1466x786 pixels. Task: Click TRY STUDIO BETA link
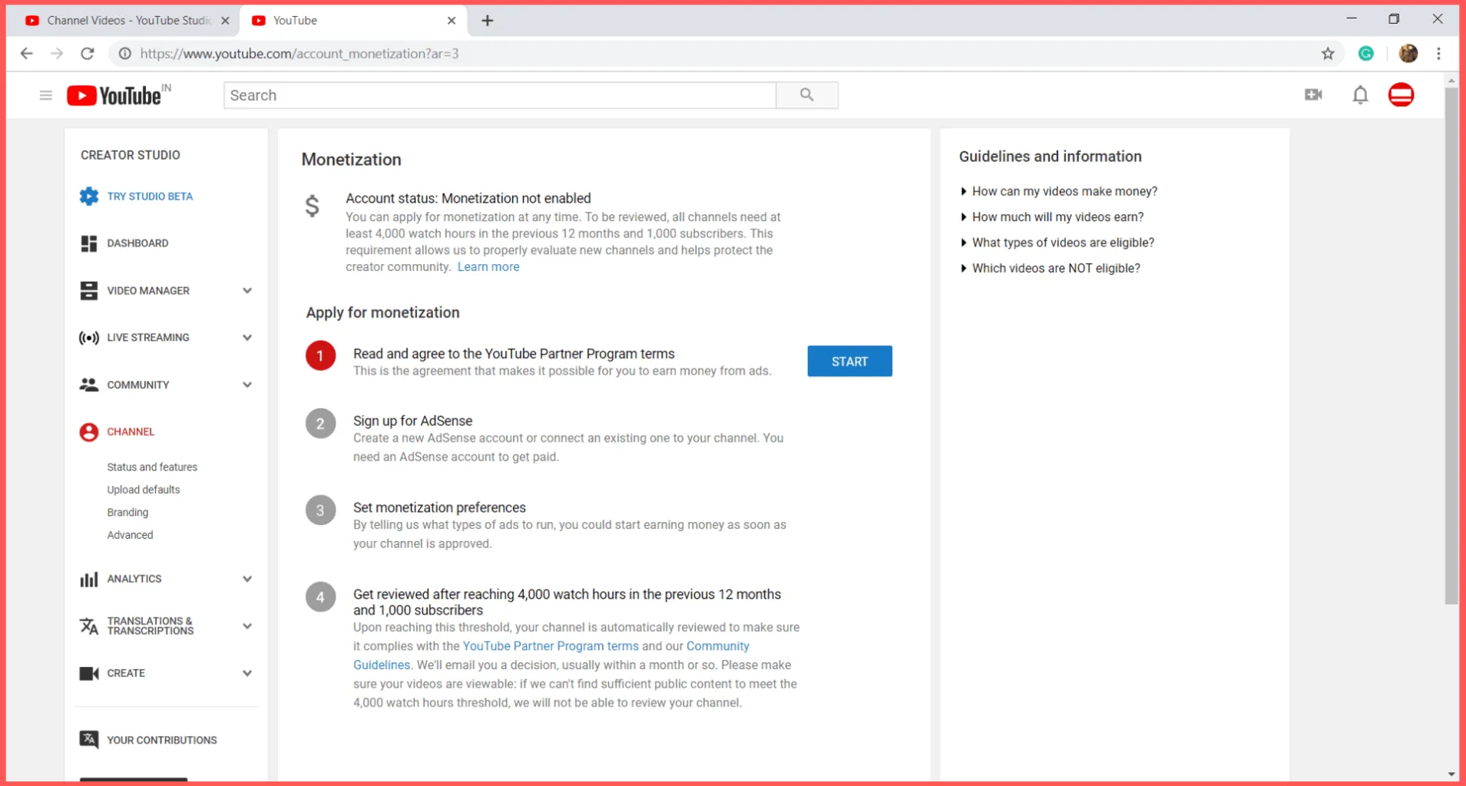(x=150, y=196)
